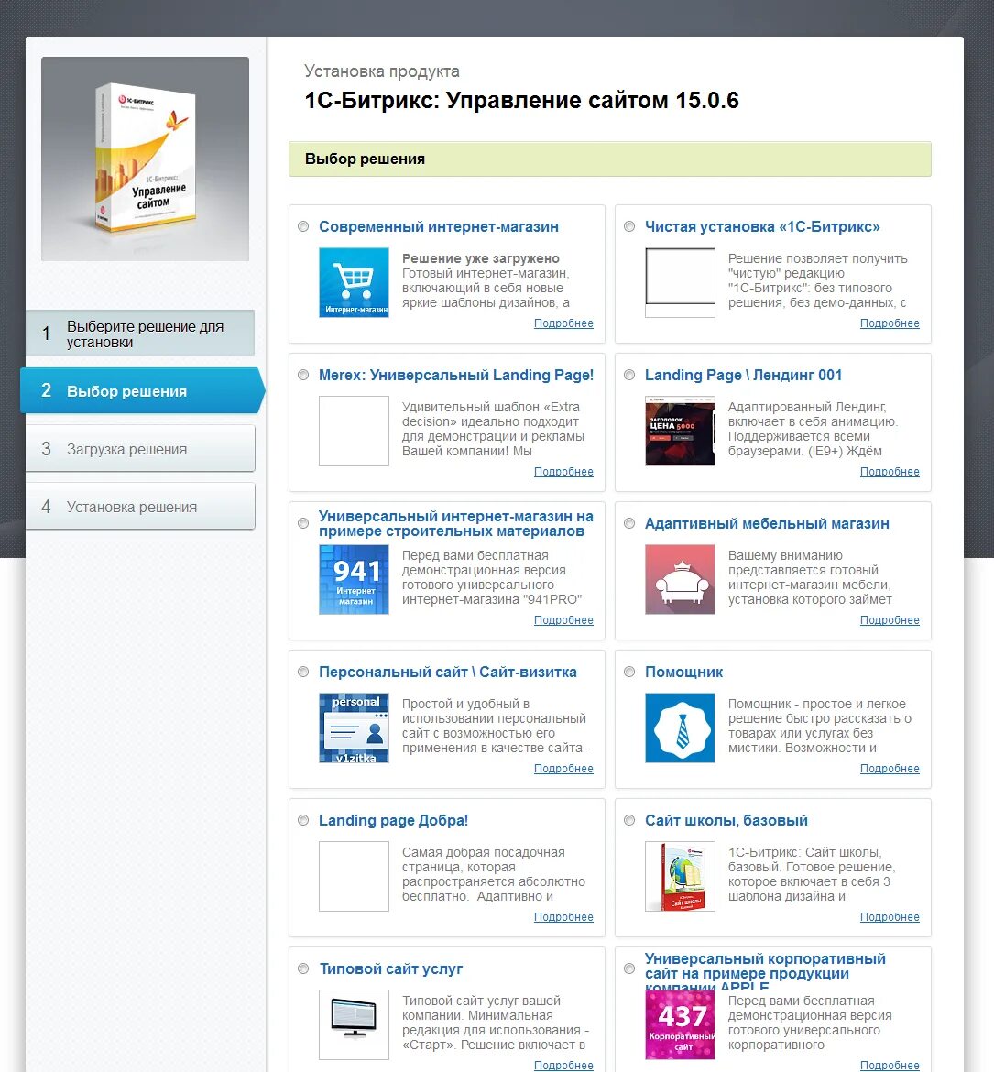Pick the Помощник radio button

[x=629, y=672]
